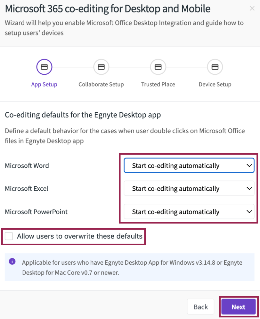Select the Device Setup step label
This screenshot has height=319, width=260.
215,84
